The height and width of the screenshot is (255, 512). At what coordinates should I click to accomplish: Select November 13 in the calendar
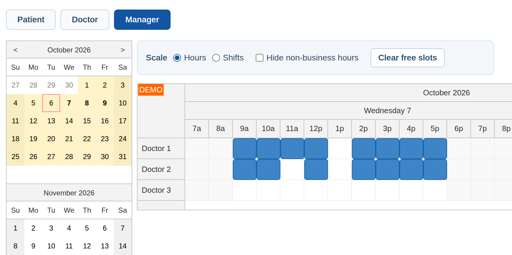click(105, 246)
